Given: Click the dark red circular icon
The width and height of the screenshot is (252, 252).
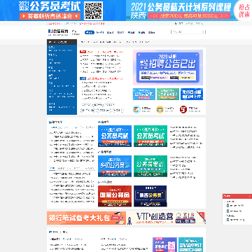Looking at the screenshot, I should [183, 109].
